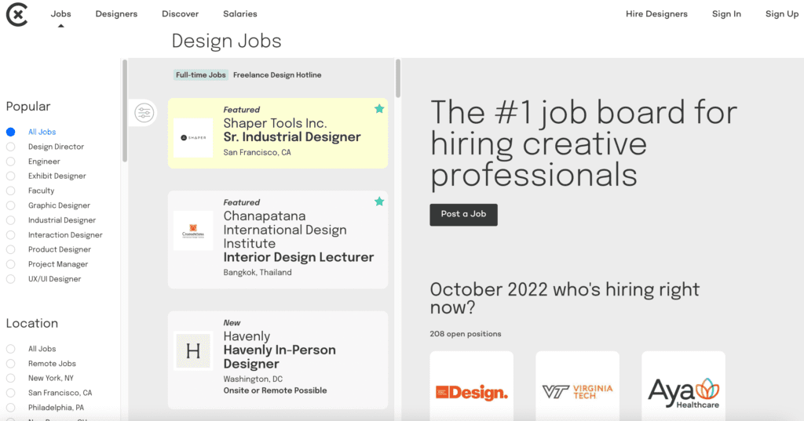Click 'Washington, DC' location text

(253, 379)
